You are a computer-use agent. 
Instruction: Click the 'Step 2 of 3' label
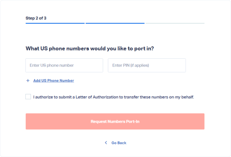pos(36,18)
